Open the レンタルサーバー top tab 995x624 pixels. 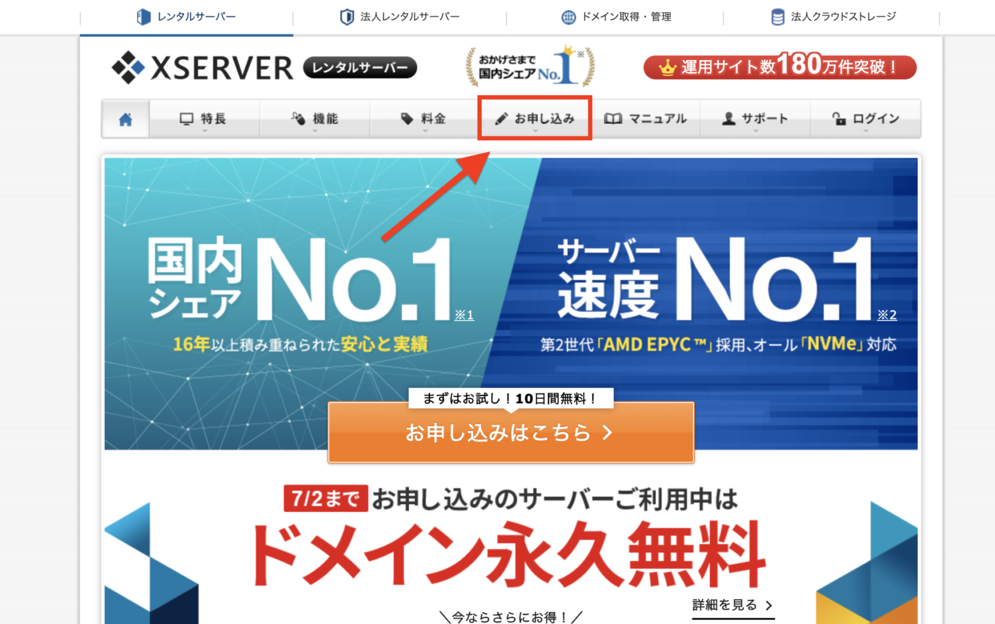pyautogui.click(x=186, y=17)
